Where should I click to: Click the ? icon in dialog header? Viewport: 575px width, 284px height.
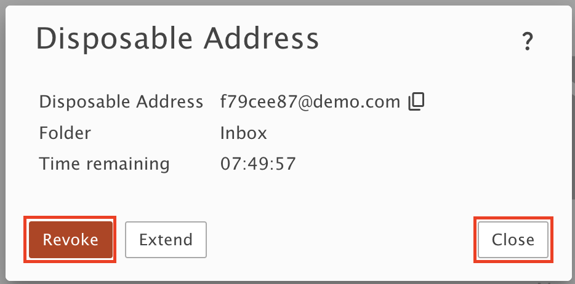tap(528, 41)
